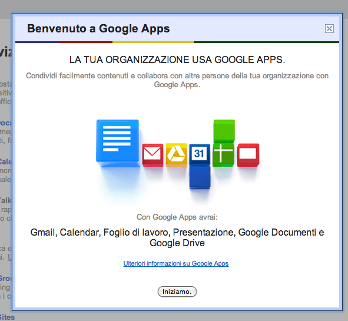Click the Iniziamo. button
Image resolution: width=348 pixels, height=321 pixels.
point(177,292)
